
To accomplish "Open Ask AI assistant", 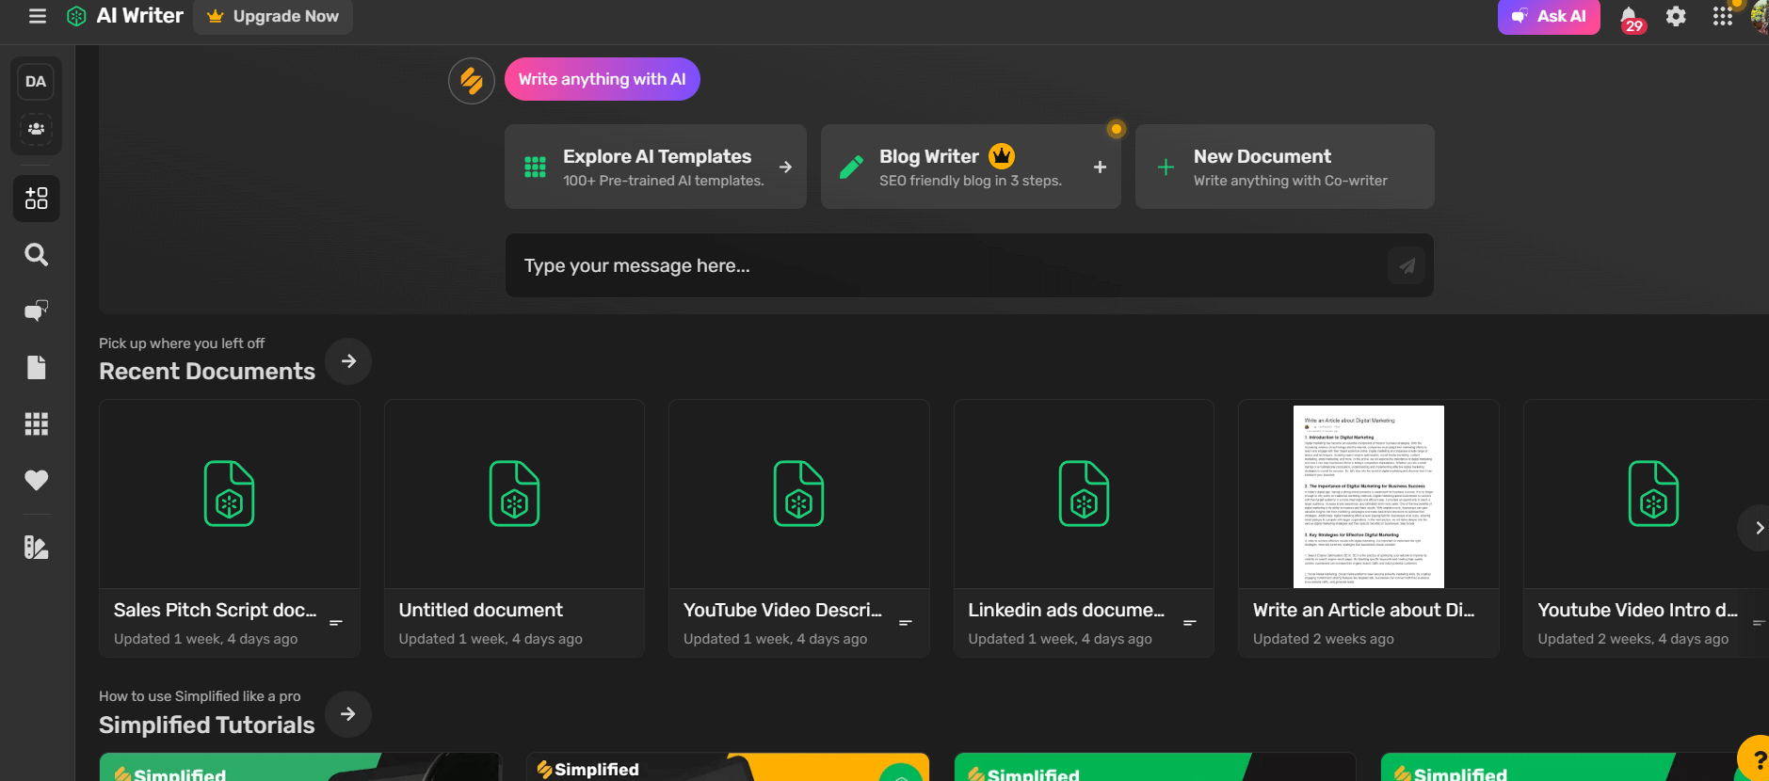I will coord(1549,16).
